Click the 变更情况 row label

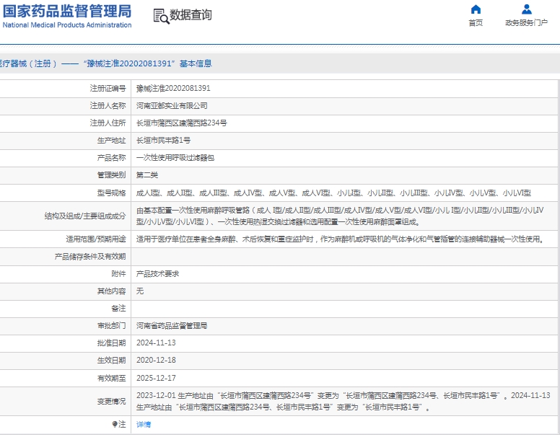click(x=111, y=401)
